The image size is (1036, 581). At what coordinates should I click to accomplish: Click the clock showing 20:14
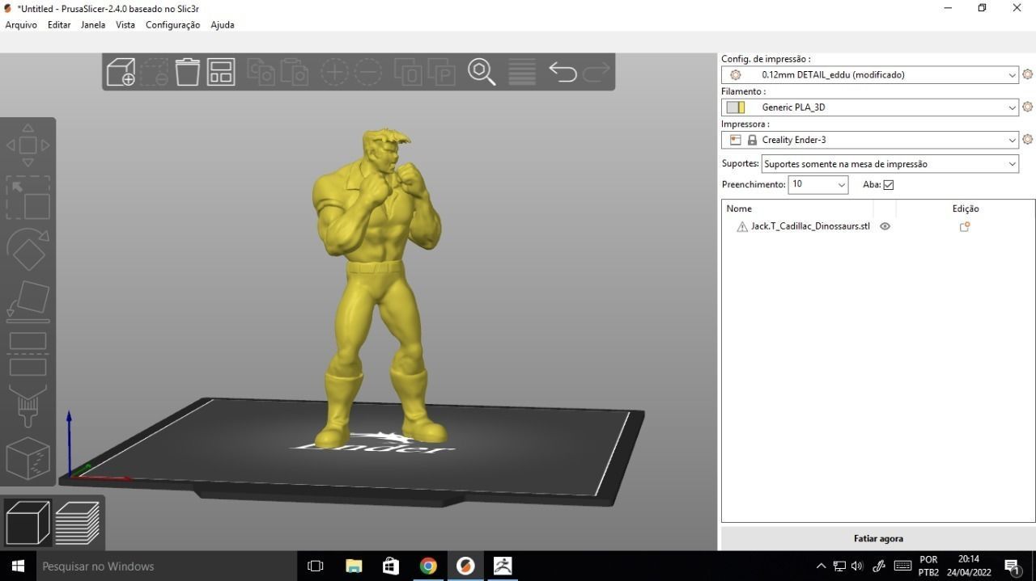coord(968,559)
